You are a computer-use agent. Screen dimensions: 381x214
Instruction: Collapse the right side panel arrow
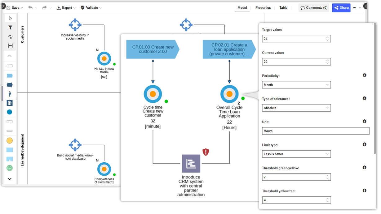(x=365, y=6)
